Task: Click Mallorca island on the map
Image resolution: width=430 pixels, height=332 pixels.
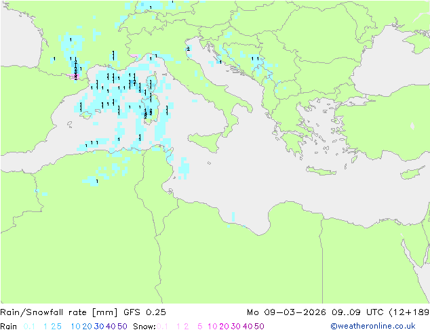Action: pyautogui.click(x=86, y=115)
